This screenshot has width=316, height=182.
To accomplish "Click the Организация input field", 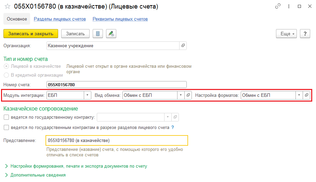I will pyautogui.click(x=113, y=45).
